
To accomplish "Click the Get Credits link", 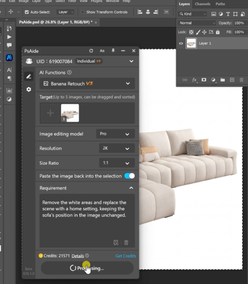I will [126, 256].
